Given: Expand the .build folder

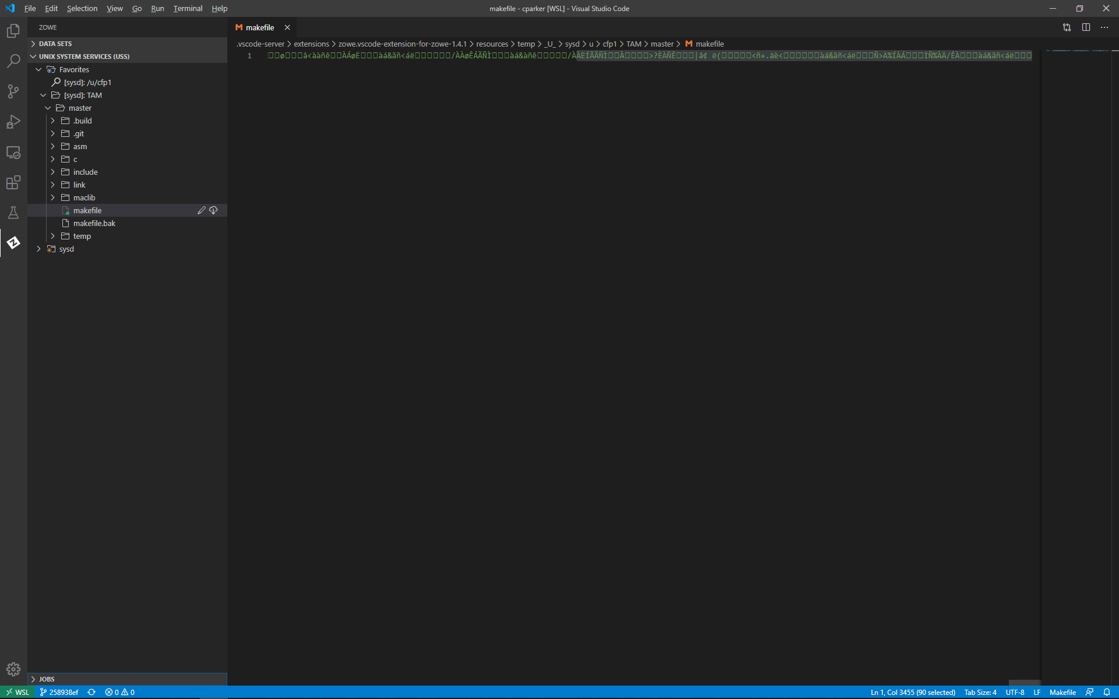Looking at the screenshot, I should [52, 121].
